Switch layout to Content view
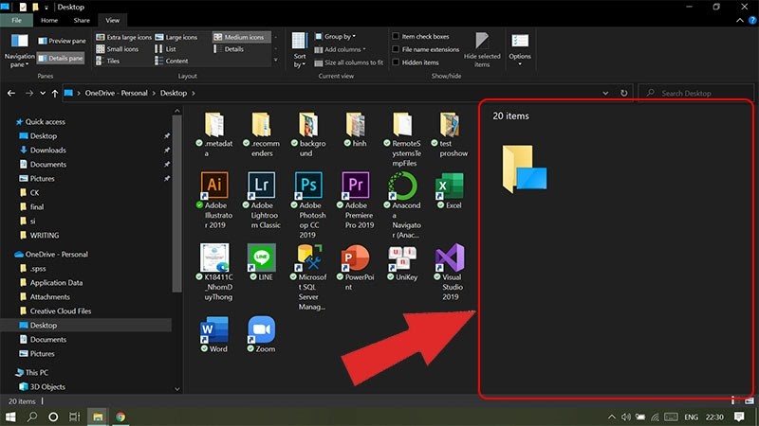This screenshot has height=426, width=759. pos(172,61)
